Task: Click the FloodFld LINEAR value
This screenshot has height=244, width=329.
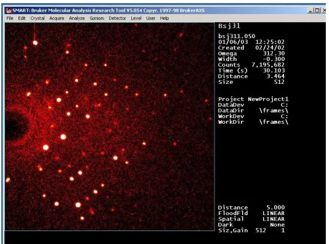Action: (x=274, y=213)
